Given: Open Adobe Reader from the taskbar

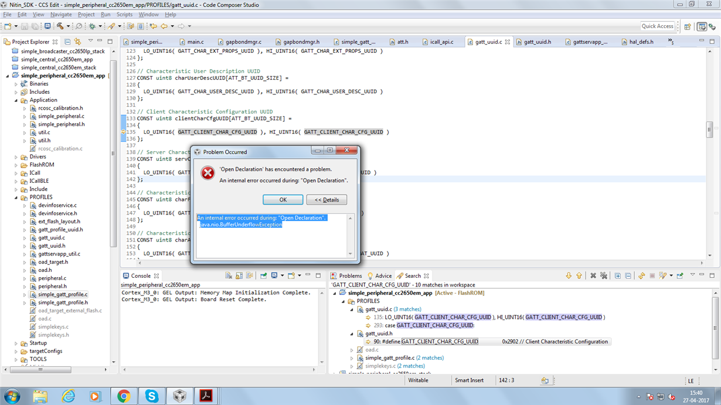Looking at the screenshot, I should point(206,396).
